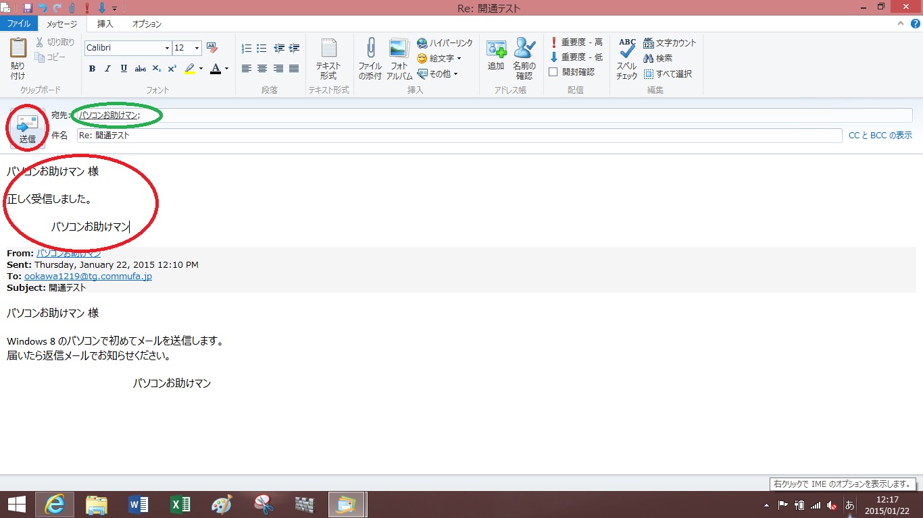The width and height of the screenshot is (923, 518).
Task: Click Select All (すべて選択)
Action: pos(668,74)
